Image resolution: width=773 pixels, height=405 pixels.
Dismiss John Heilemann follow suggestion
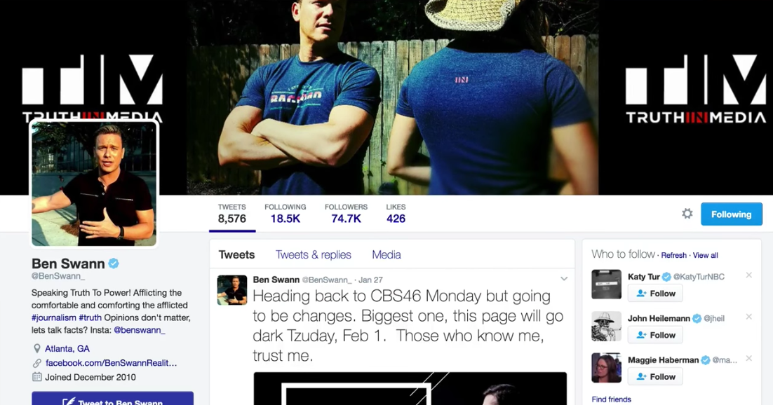tap(749, 317)
